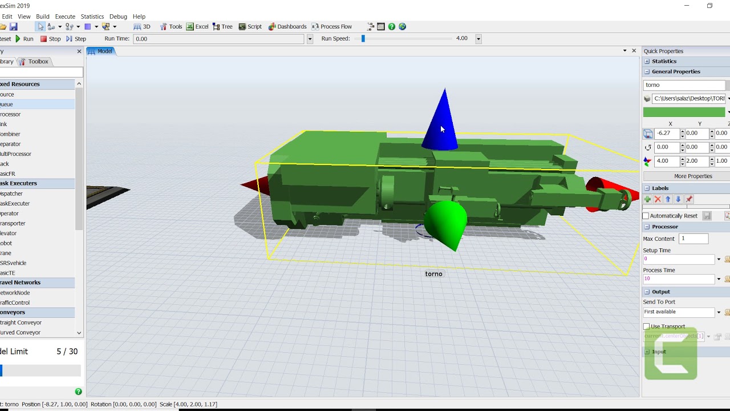The image size is (730, 411).
Task: Open the Process Flow toolbar button
Action: [331, 27]
